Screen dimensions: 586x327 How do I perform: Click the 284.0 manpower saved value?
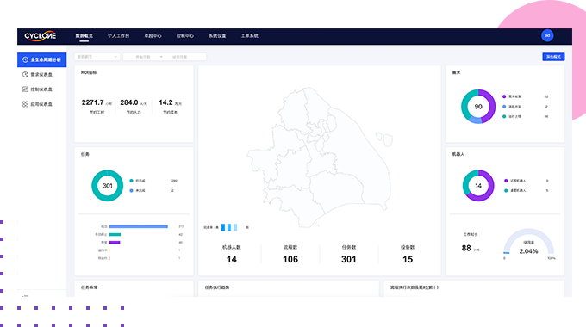(x=129, y=102)
